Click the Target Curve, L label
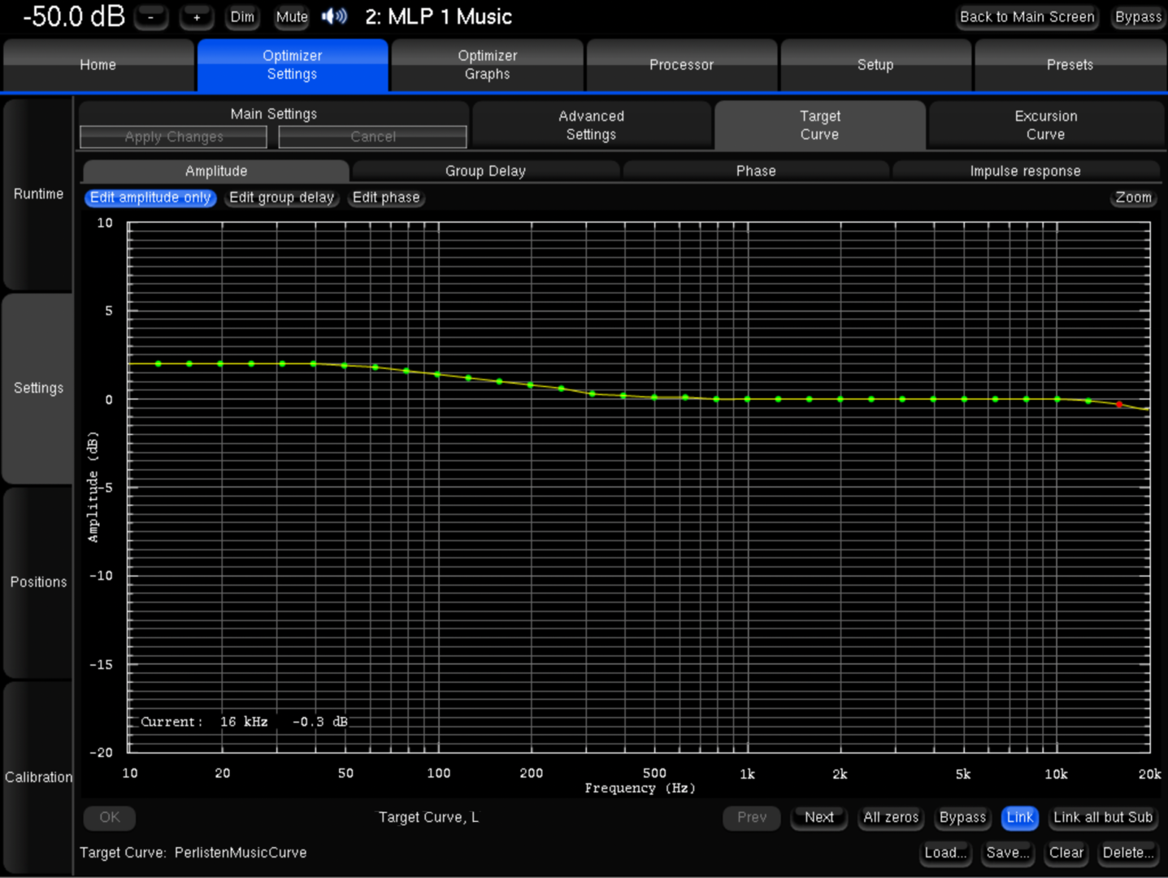 [428, 817]
